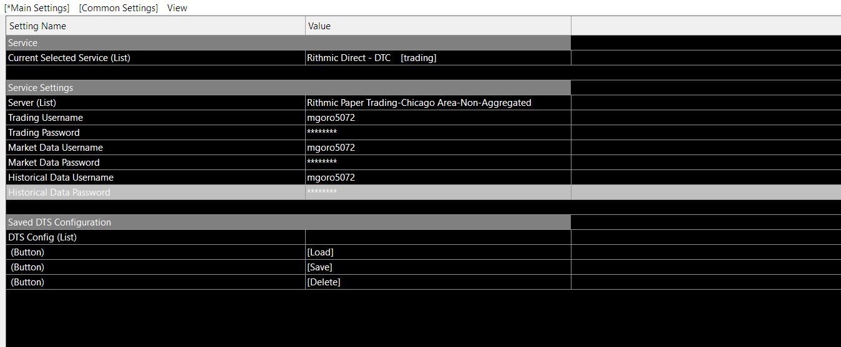Edit the Trading Username value
The image size is (841, 347).
[x=438, y=118]
